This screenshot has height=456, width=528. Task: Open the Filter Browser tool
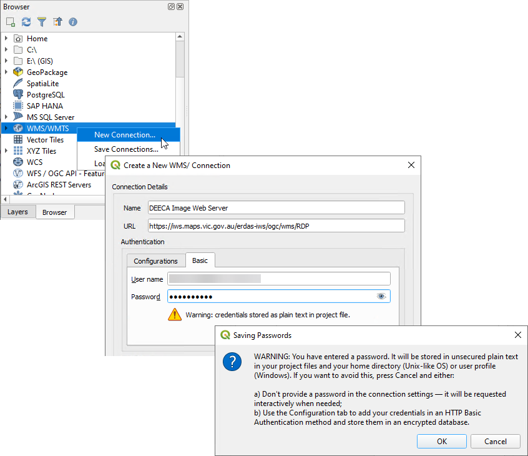(42, 22)
